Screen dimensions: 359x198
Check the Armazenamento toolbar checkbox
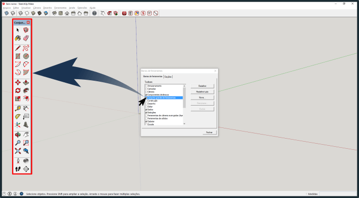pos(146,86)
